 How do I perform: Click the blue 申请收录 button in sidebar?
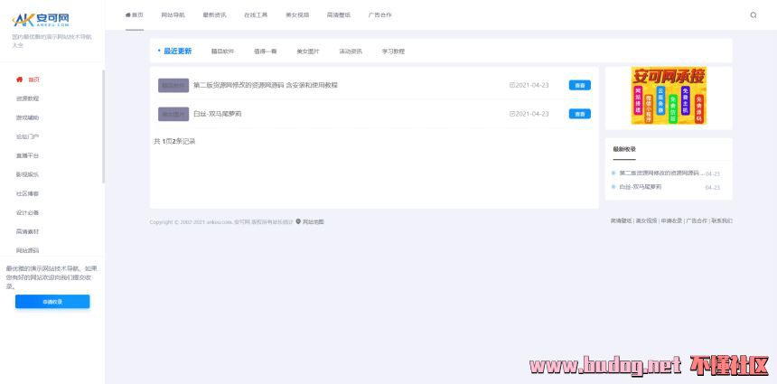[52, 301]
